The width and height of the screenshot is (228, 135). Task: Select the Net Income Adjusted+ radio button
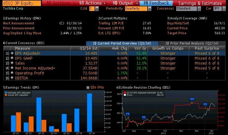click(x=12, y=68)
